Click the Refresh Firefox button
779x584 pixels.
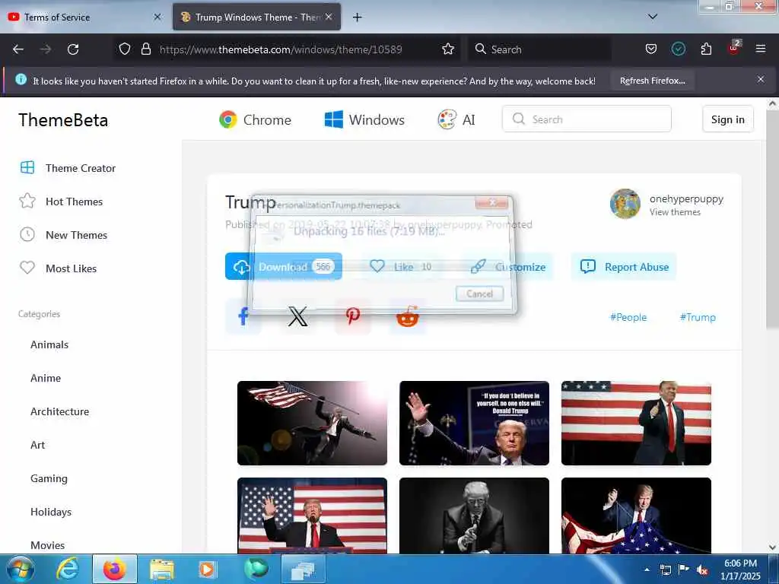click(652, 81)
